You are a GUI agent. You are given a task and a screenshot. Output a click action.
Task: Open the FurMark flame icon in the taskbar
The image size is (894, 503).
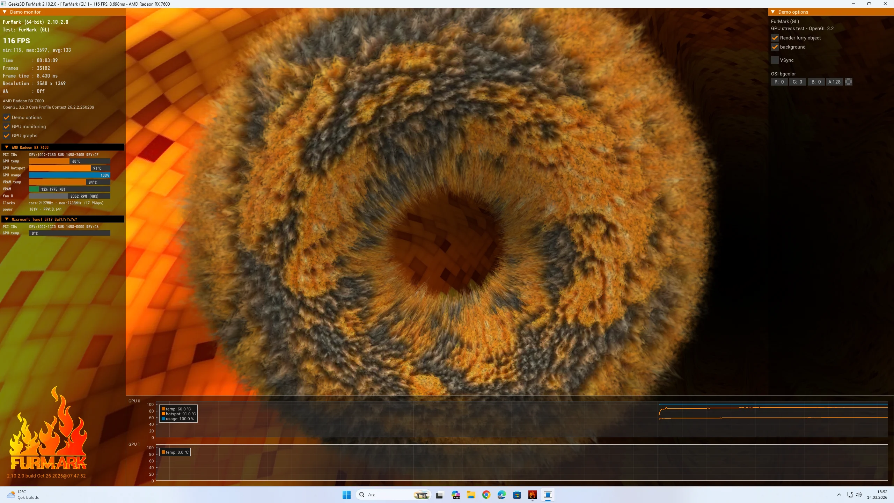[x=532, y=495]
